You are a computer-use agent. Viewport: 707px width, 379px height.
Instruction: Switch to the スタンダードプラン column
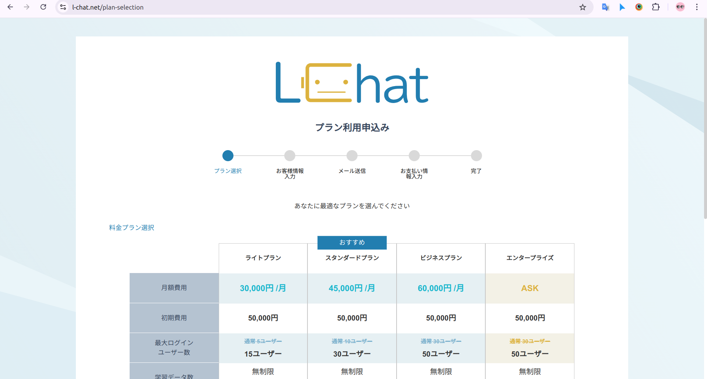[x=352, y=258]
